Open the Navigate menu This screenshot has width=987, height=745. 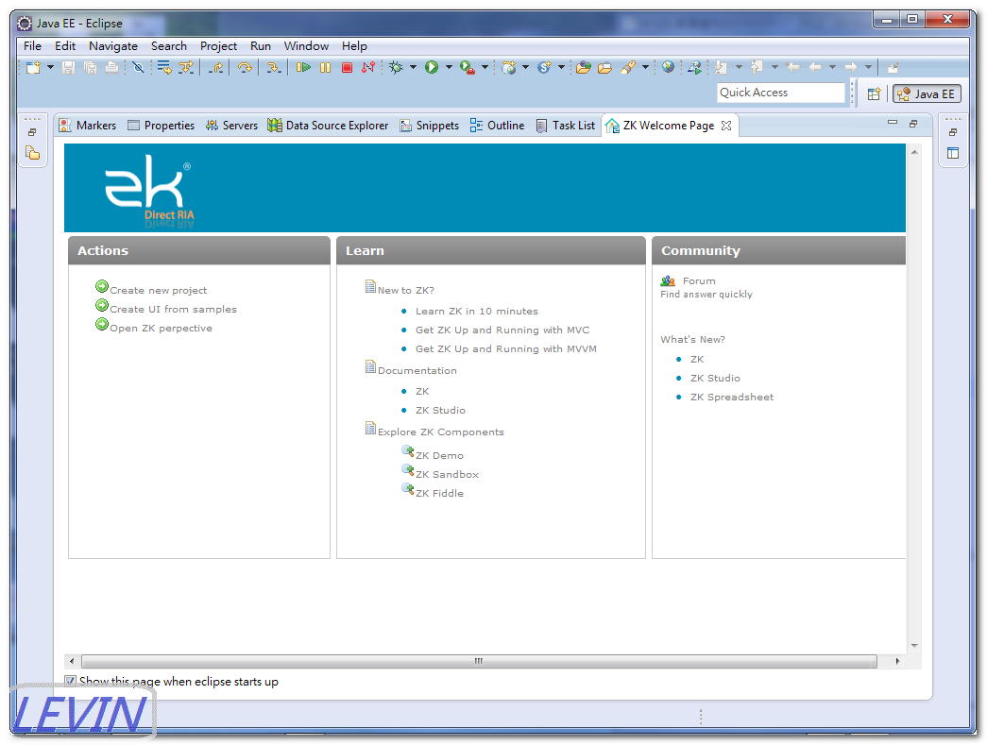point(113,46)
